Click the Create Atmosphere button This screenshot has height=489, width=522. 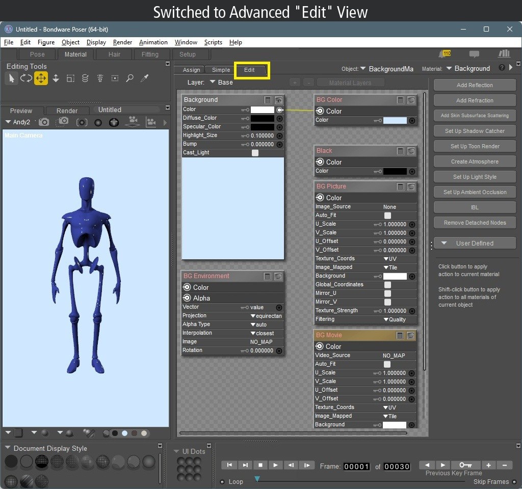[x=475, y=161]
